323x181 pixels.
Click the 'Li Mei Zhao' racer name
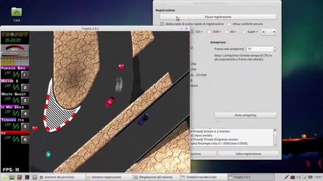[x=13, y=107]
